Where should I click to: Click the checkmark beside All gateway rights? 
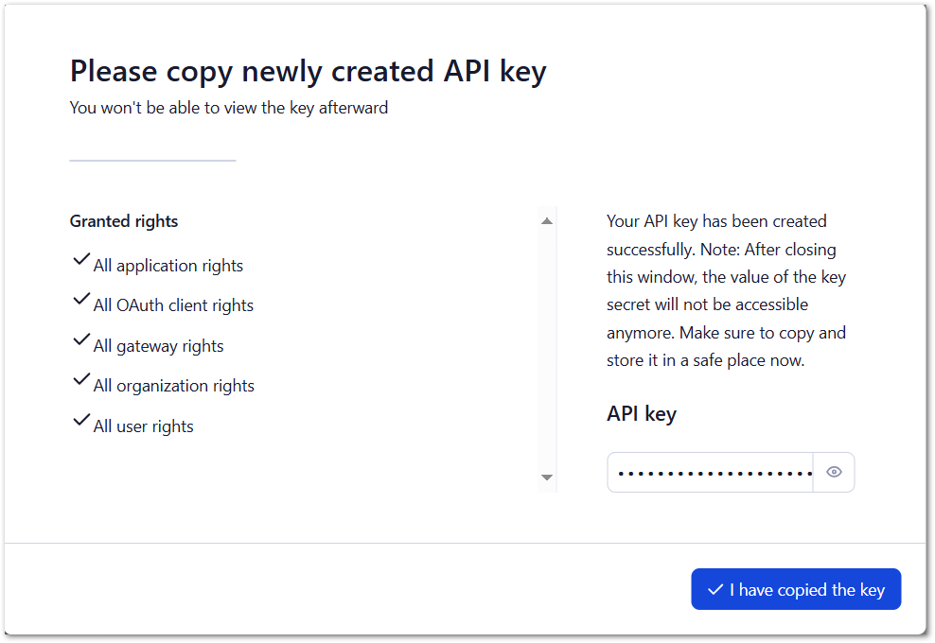click(80, 340)
